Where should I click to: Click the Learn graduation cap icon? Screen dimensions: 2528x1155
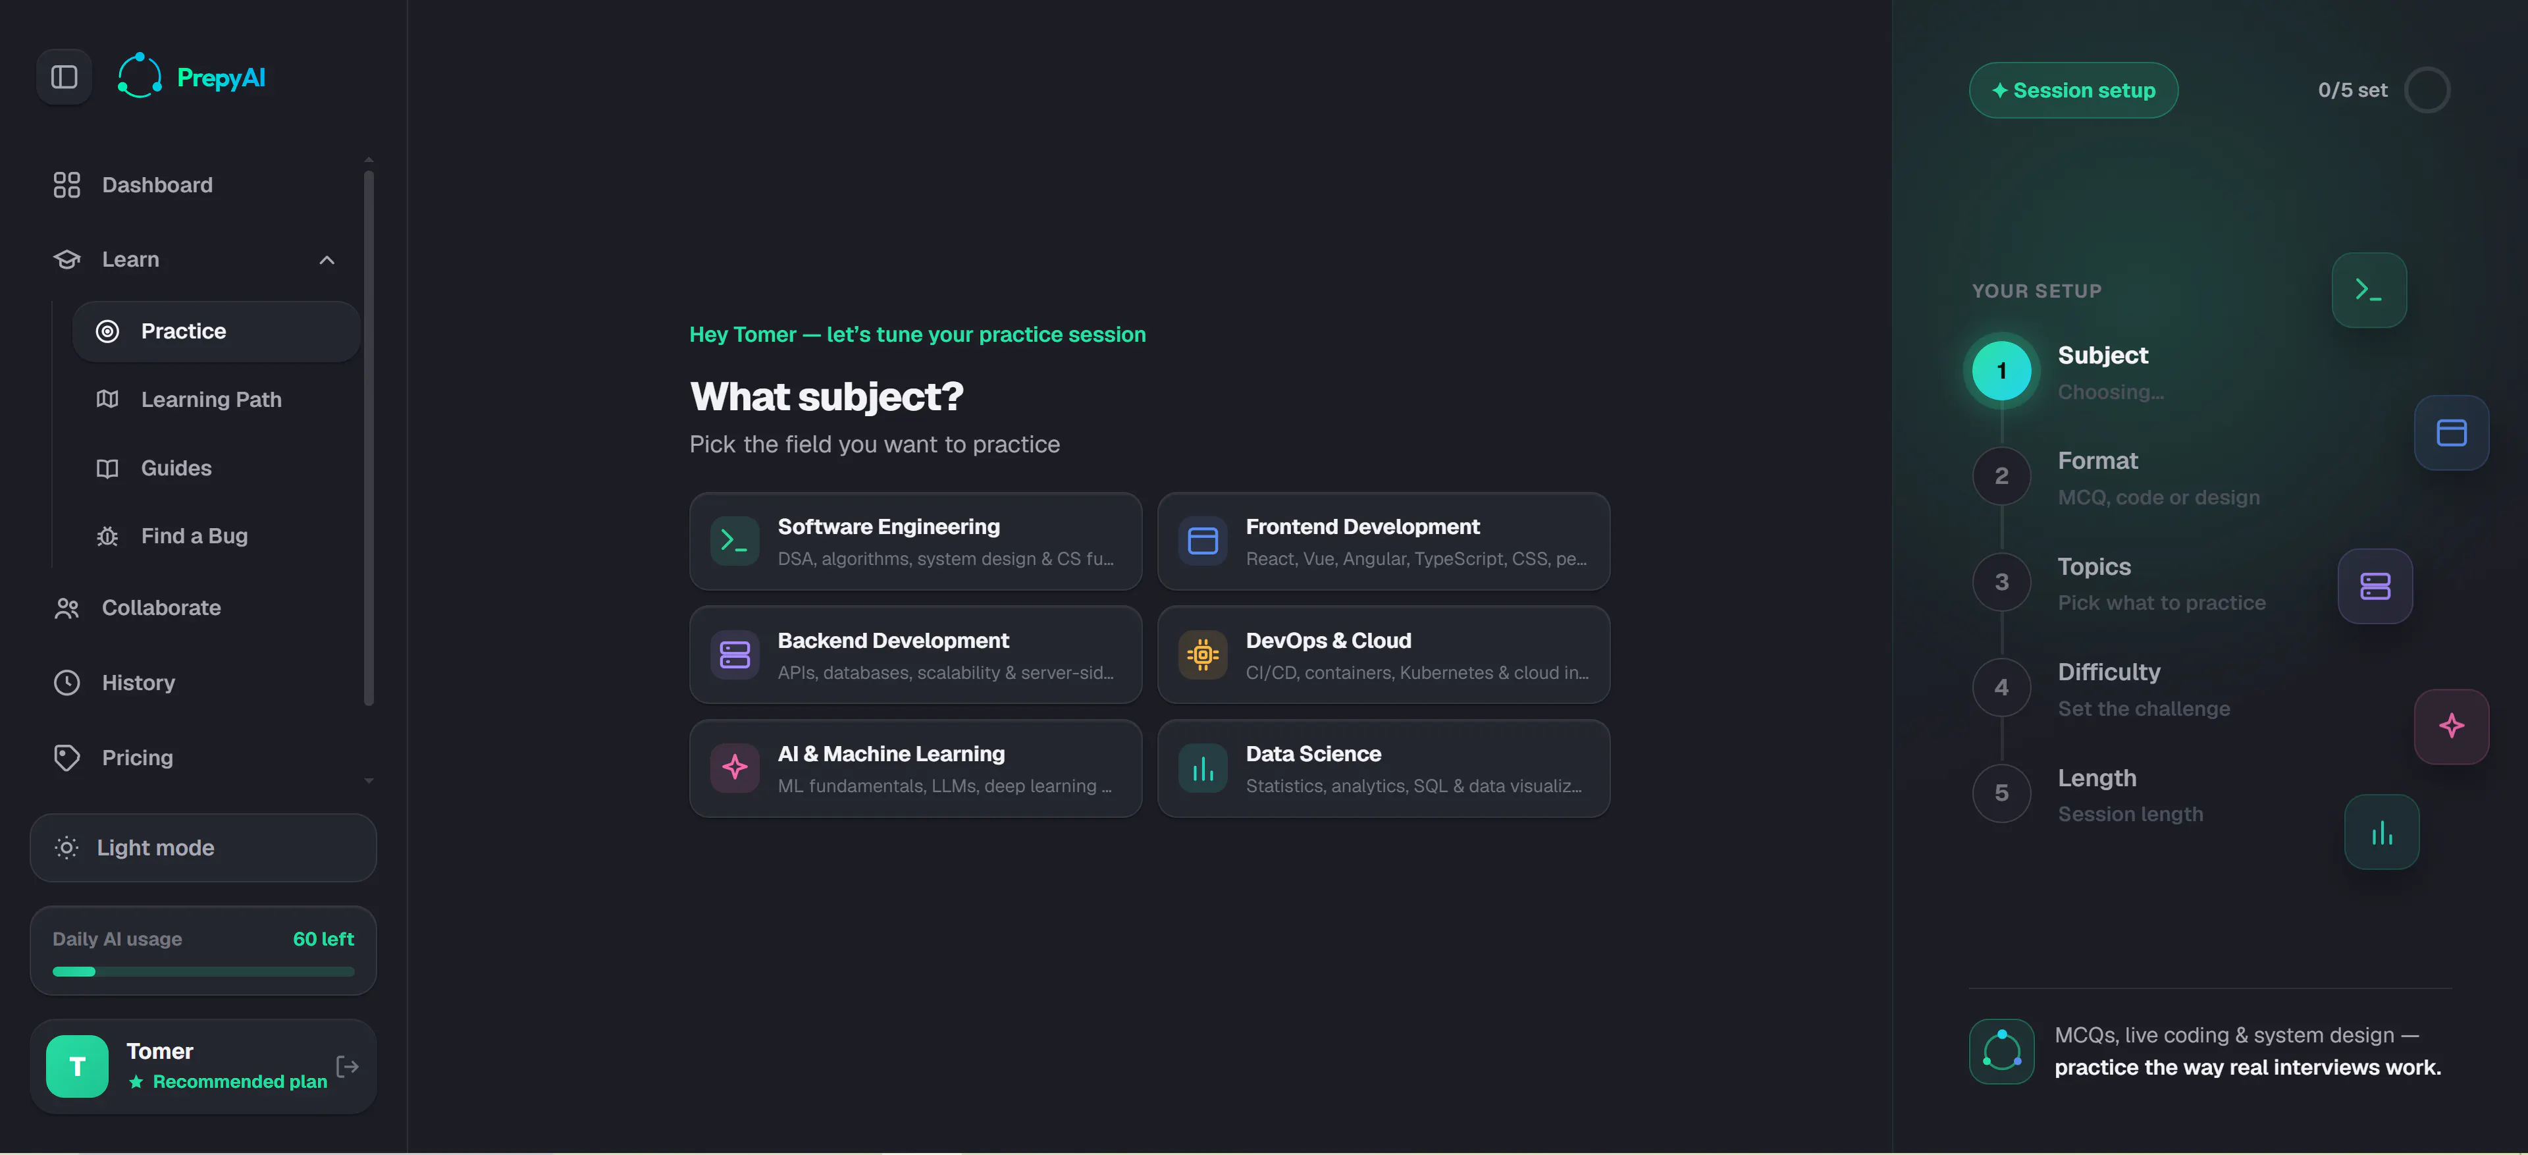coord(66,259)
